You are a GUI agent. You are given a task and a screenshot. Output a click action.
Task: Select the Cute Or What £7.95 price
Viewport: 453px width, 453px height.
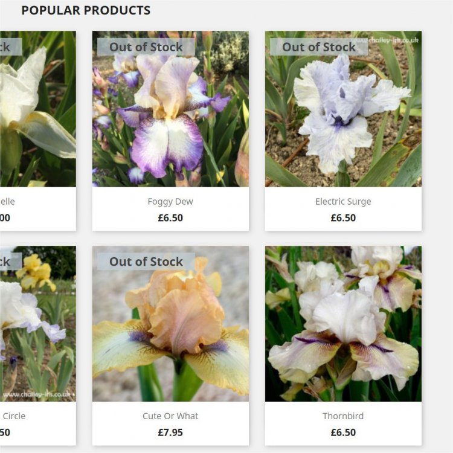coord(170,432)
